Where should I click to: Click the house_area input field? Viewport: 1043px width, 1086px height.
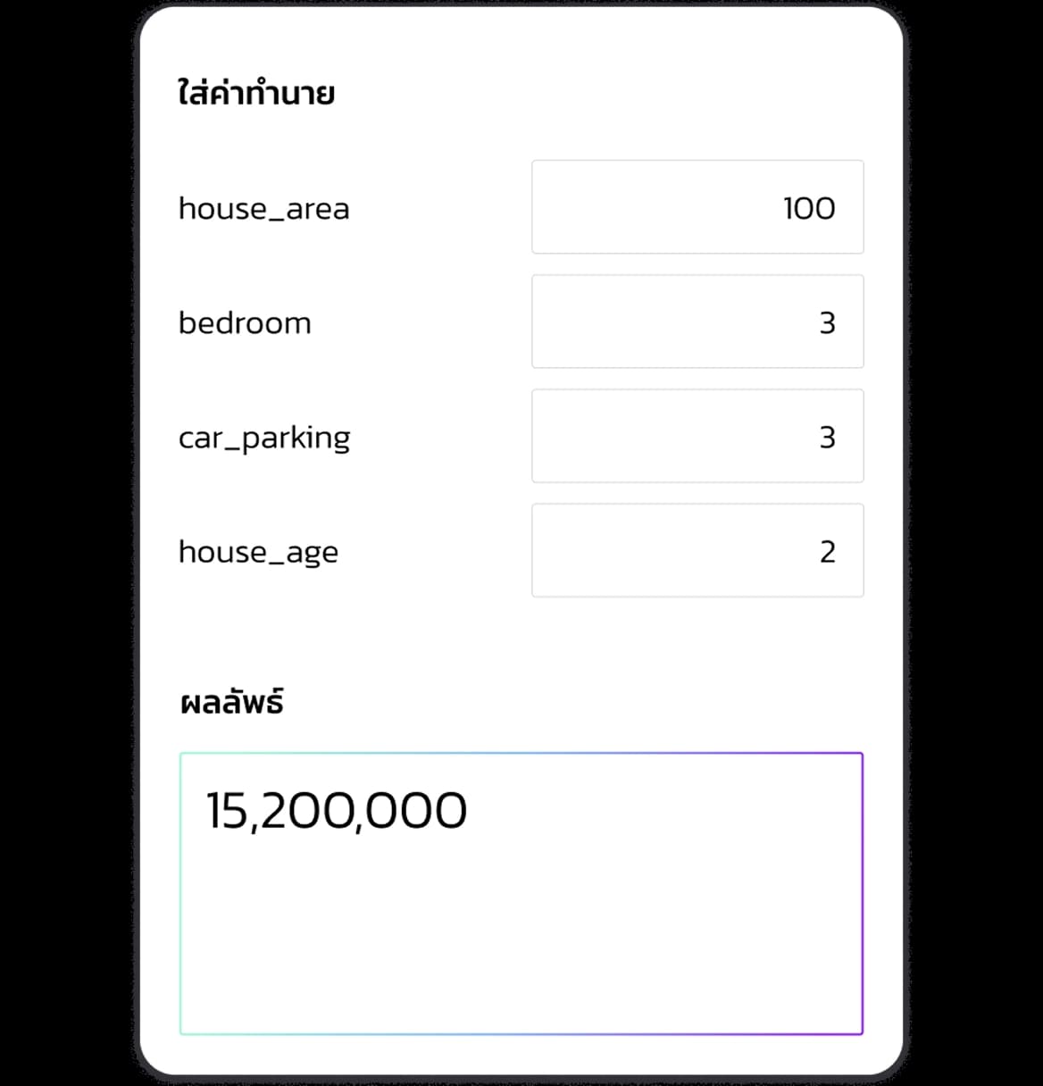click(697, 207)
